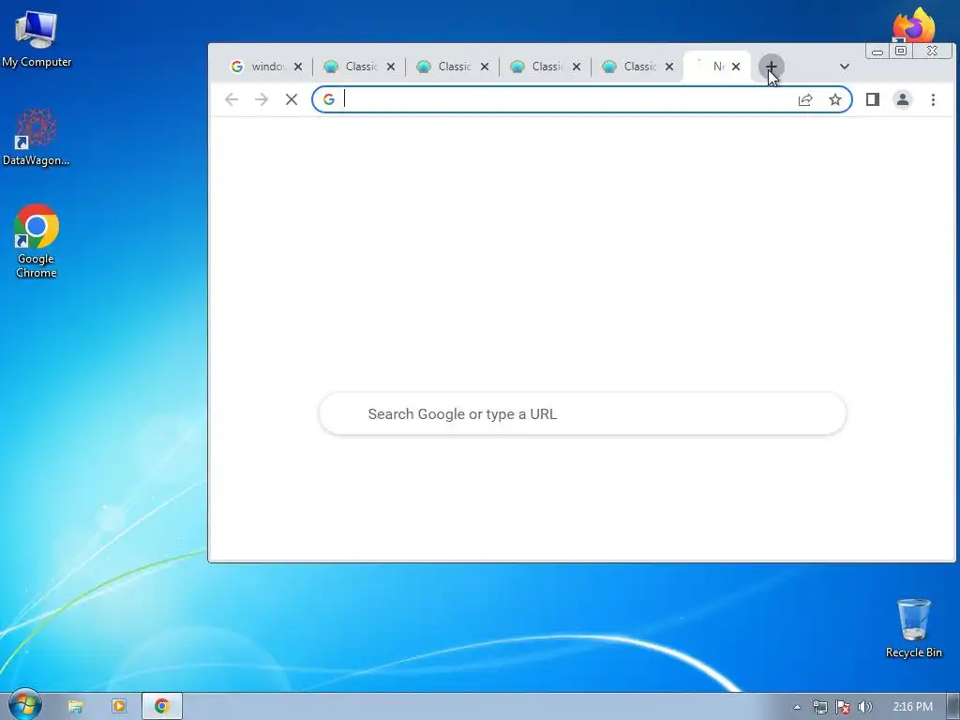Click the Chrome taskbar button
The width and height of the screenshot is (960, 720).
161,706
